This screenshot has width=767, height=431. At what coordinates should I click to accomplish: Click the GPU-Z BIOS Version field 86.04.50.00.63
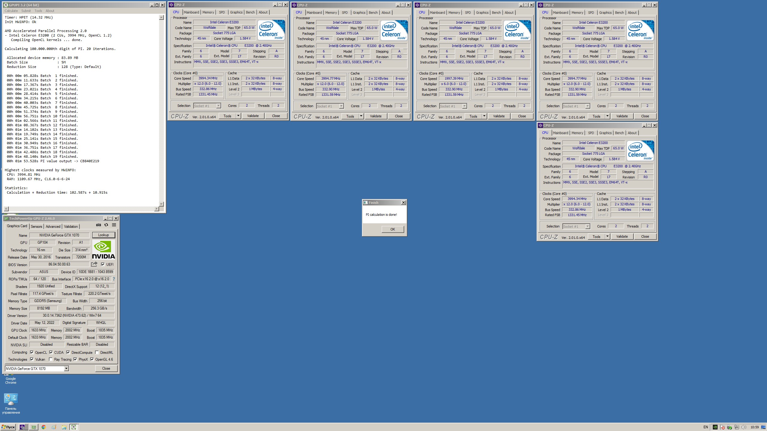59,264
